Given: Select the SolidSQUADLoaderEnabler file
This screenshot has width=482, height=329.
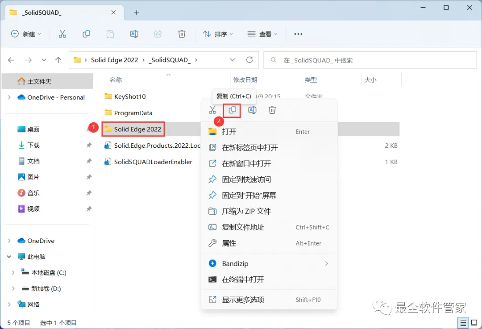Looking at the screenshot, I should [148, 162].
